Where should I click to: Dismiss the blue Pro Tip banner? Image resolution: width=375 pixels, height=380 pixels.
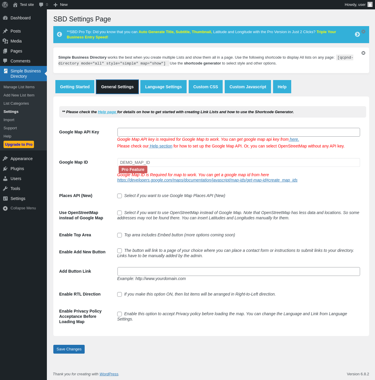(363, 31)
